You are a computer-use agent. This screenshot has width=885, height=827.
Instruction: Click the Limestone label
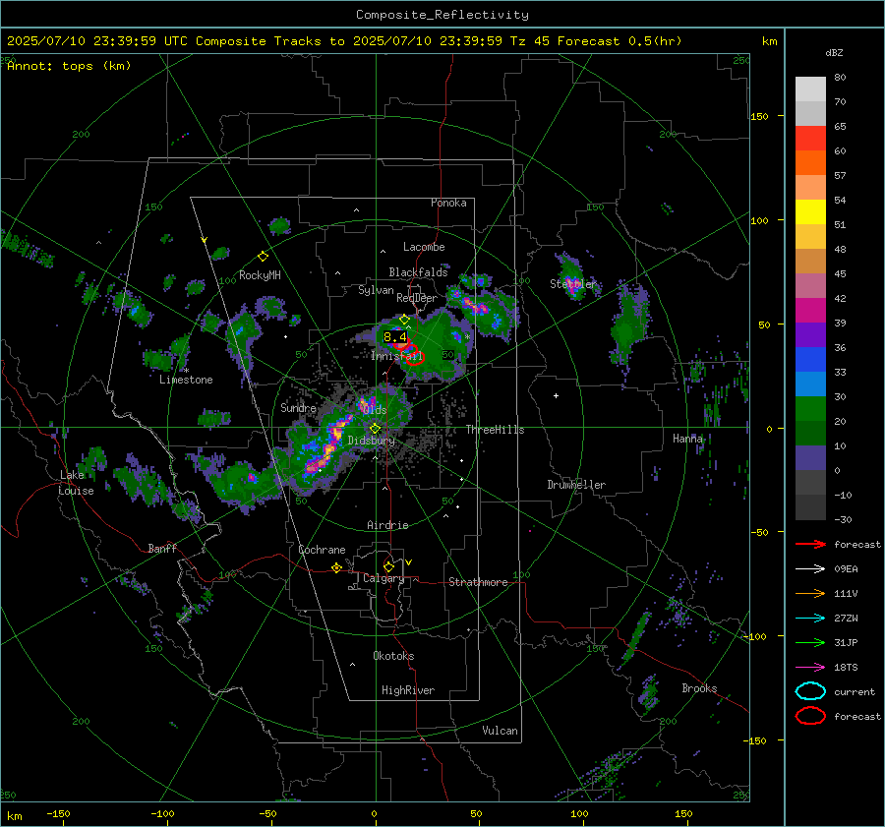point(186,380)
